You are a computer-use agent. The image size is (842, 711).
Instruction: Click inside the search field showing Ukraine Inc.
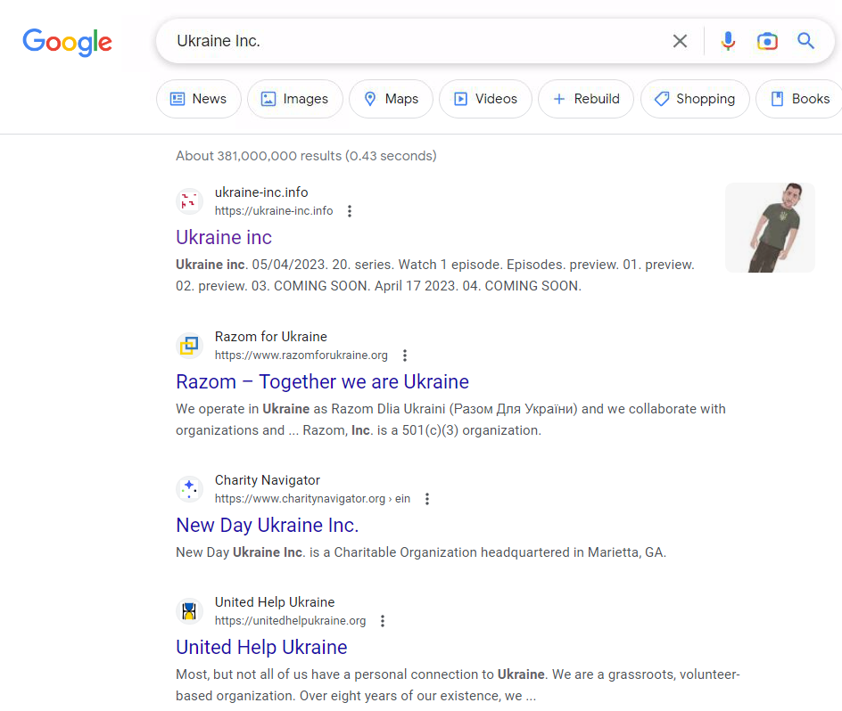[419, 41]
